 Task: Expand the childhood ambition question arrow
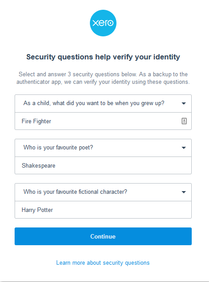pyautogui.click(x=183, y=103)
